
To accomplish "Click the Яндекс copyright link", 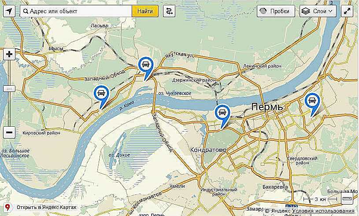I will click(278, 211).
